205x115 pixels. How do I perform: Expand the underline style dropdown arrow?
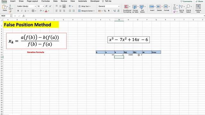point(28,11)
